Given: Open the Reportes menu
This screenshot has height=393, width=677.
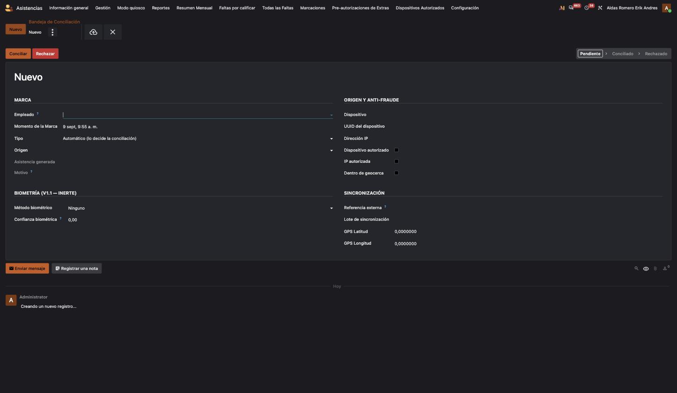Looking at the screenshot, I should tap(161, 8).
